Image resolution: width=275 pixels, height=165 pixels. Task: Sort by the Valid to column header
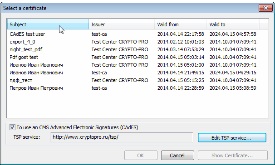233,24
